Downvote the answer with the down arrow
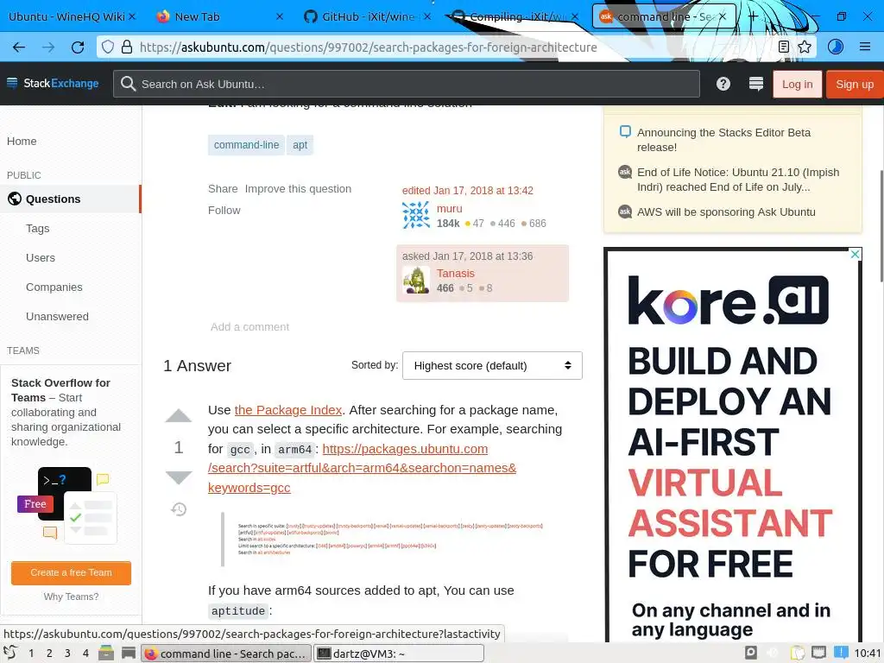Screen dimensions: 884x663 [179, 477]
